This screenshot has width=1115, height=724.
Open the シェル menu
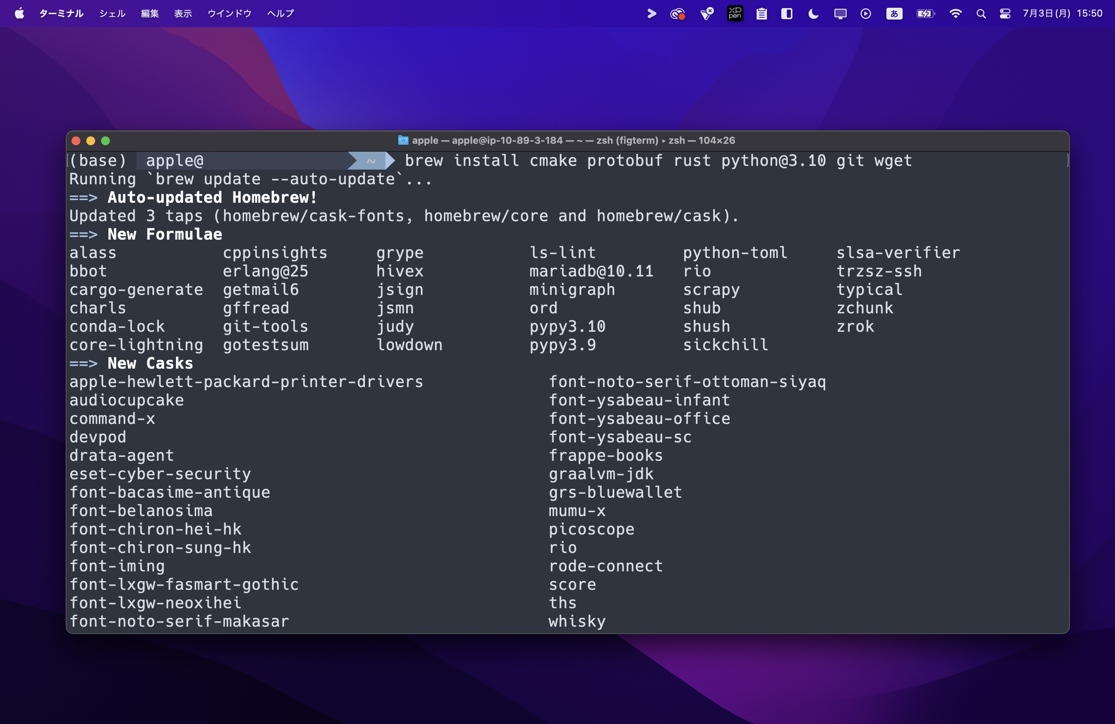[x=112, y=14]
